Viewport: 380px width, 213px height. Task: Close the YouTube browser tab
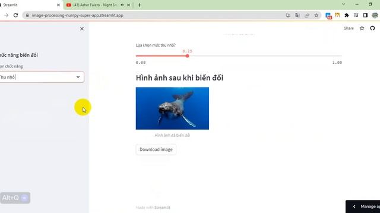[128, 5]
